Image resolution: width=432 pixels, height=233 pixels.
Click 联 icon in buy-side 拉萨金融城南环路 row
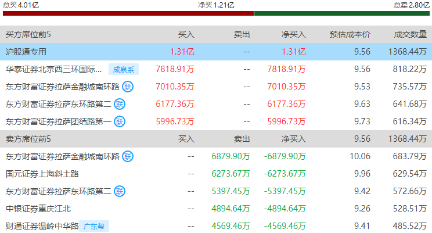pos(128,87)
